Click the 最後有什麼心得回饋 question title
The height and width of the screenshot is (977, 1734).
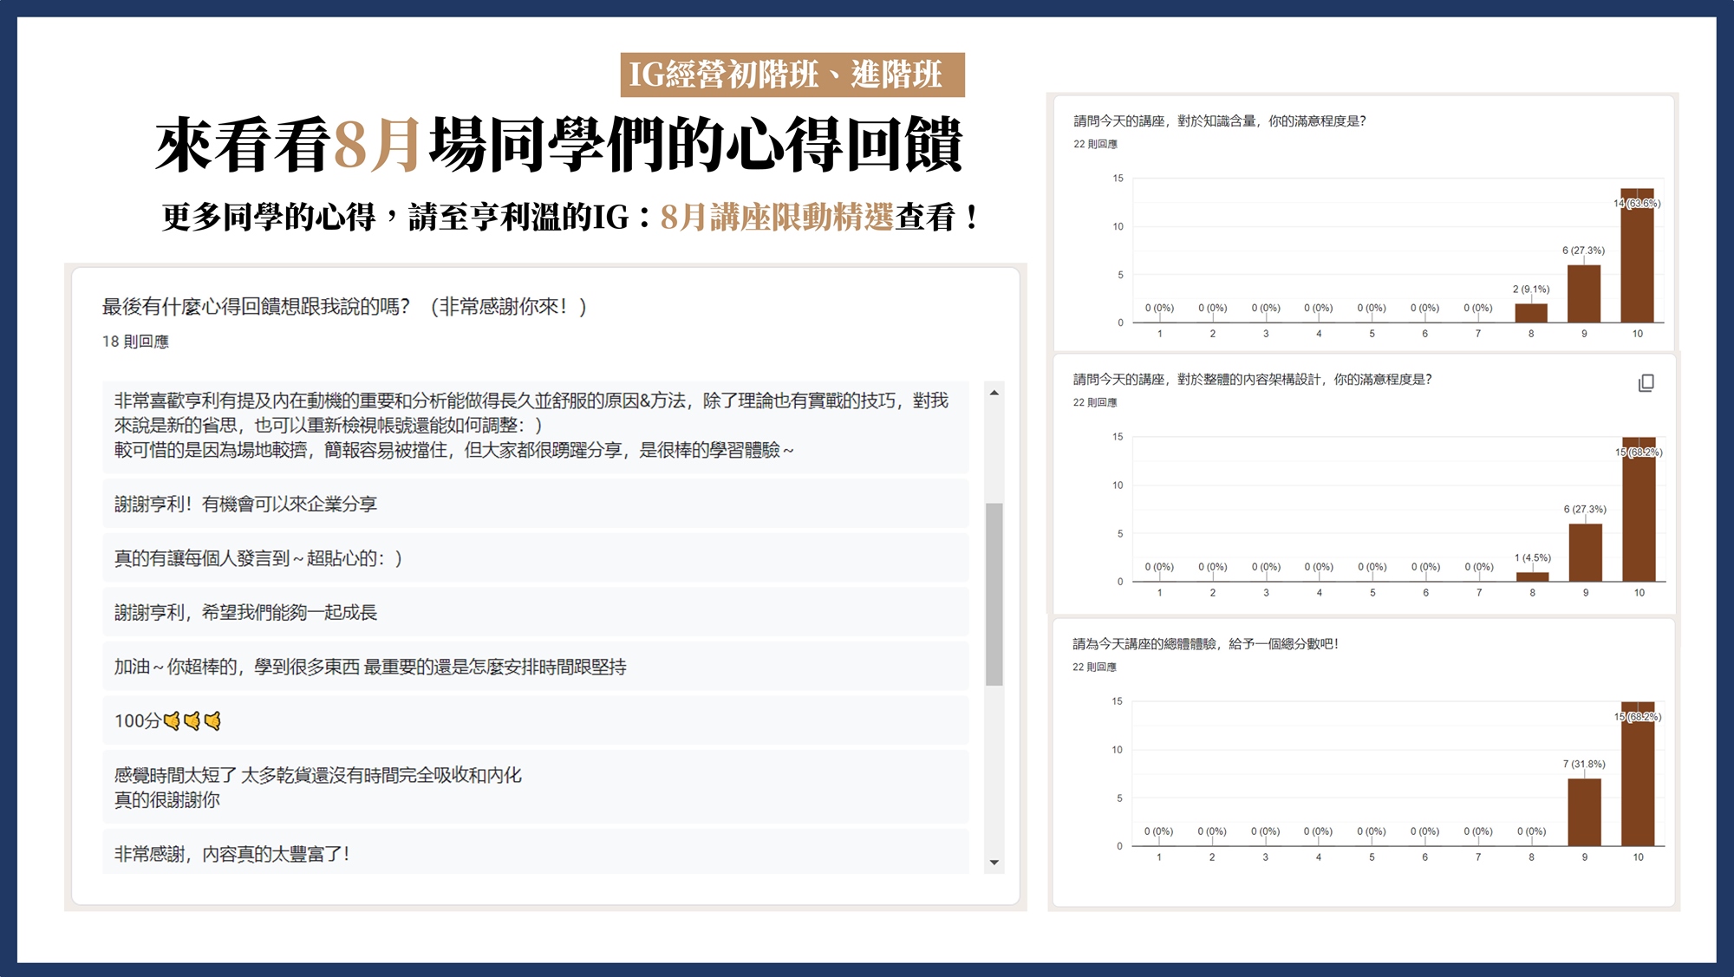click(343, 306)
